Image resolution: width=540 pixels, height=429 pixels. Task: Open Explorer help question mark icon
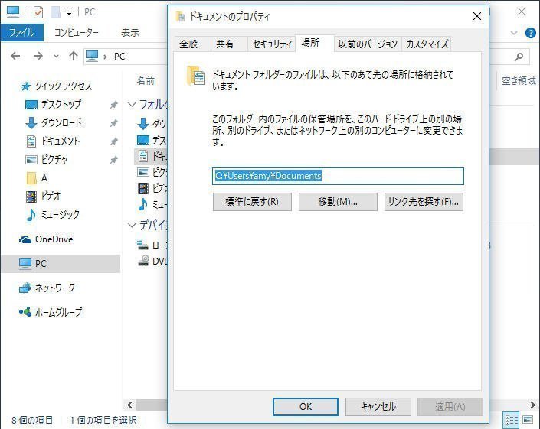tap(530, 33)
